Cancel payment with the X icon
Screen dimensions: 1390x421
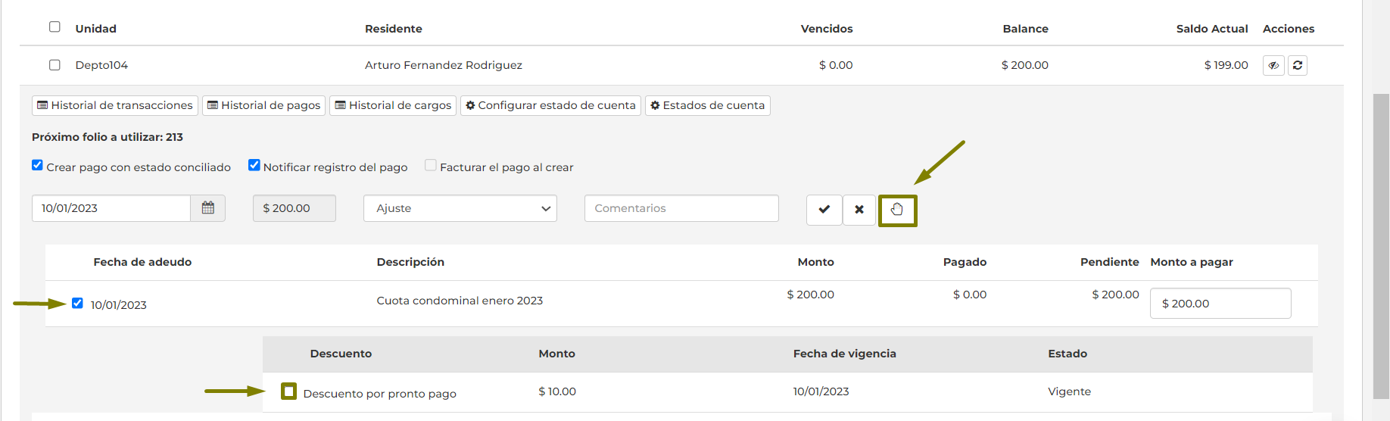coord(859,210)
